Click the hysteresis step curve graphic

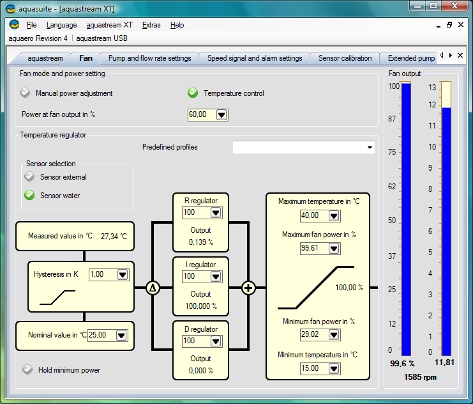click(x=57, y=297)
